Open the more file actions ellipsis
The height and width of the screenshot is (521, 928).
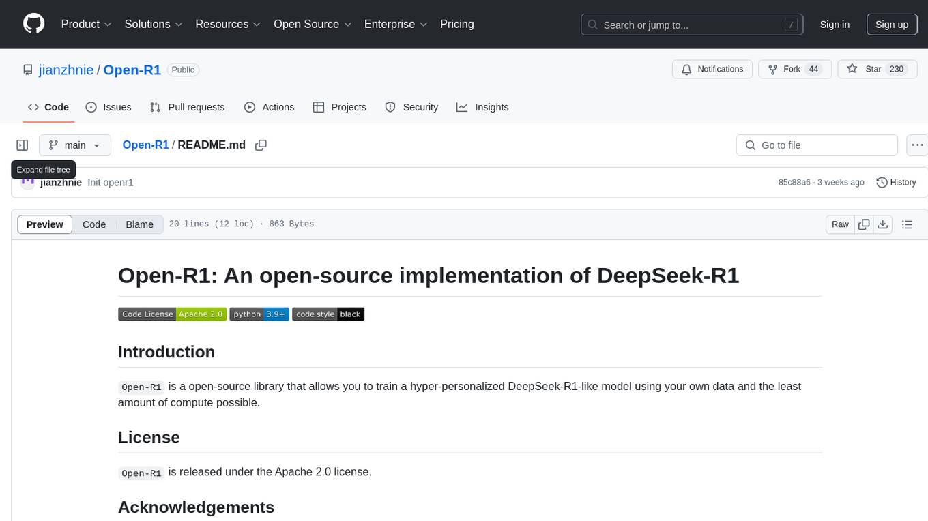[917, 145]
